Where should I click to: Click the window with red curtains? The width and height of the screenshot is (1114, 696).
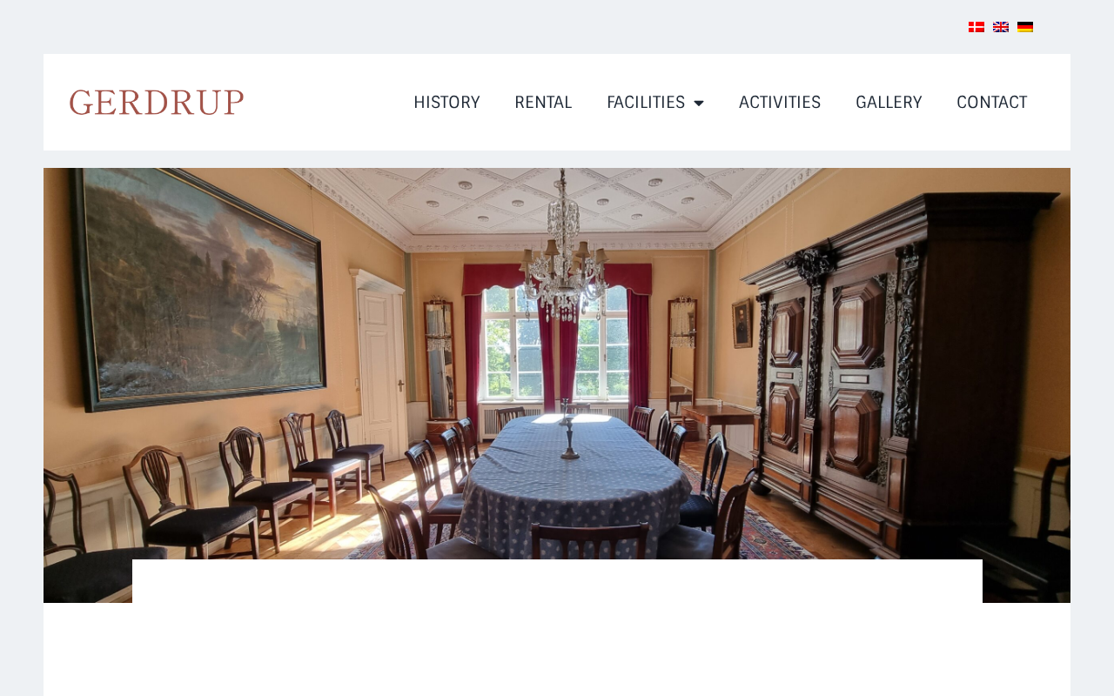[x=557, y=339]
